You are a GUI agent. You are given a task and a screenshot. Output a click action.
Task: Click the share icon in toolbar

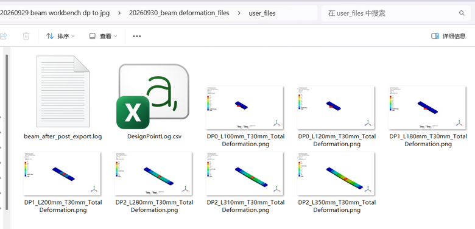(3, 36)
